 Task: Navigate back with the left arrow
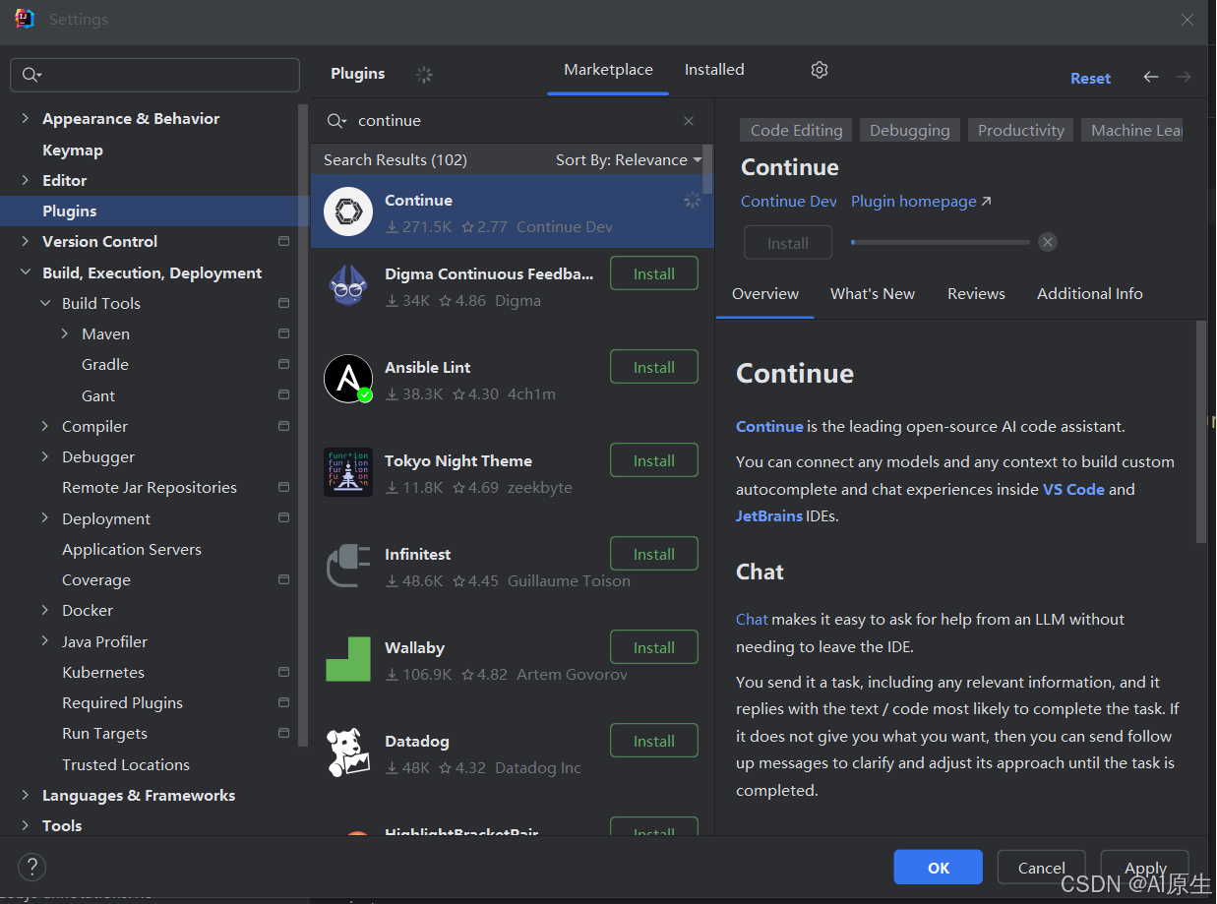1151,77
